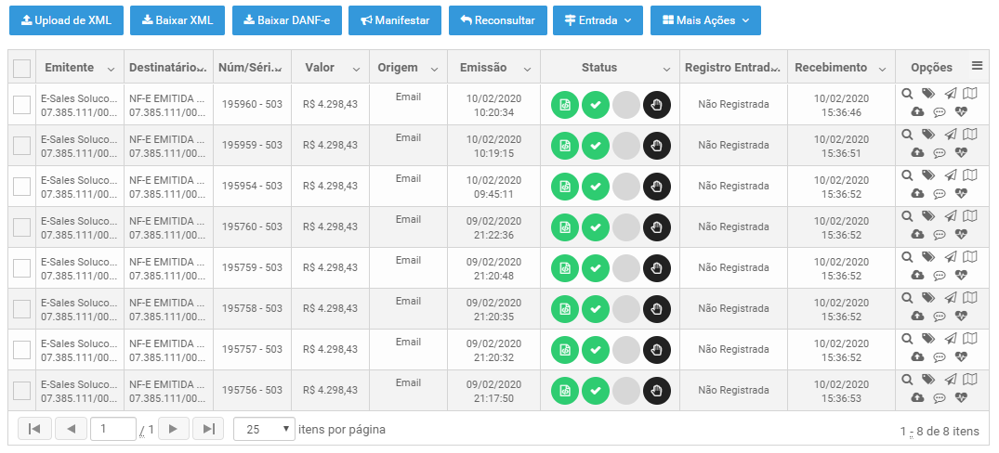This screenshot has width=999, height=453.
Task: Check the checkbox for note 195756
Action: click(x=21, y=391)
